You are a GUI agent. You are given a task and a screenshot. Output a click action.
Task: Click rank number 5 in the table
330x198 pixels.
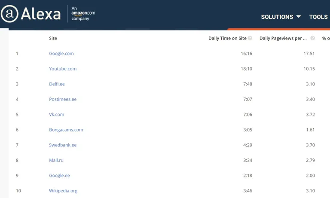click(17, 115)
